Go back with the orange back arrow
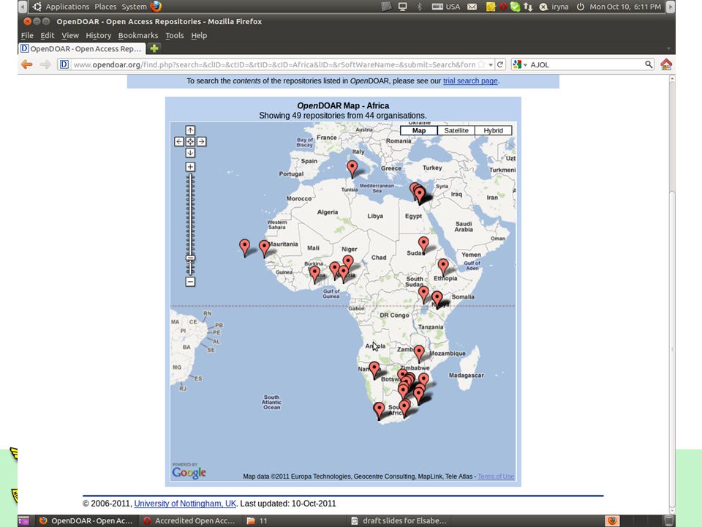This screenshot has height=527, width=702. [x=27, y=64]
